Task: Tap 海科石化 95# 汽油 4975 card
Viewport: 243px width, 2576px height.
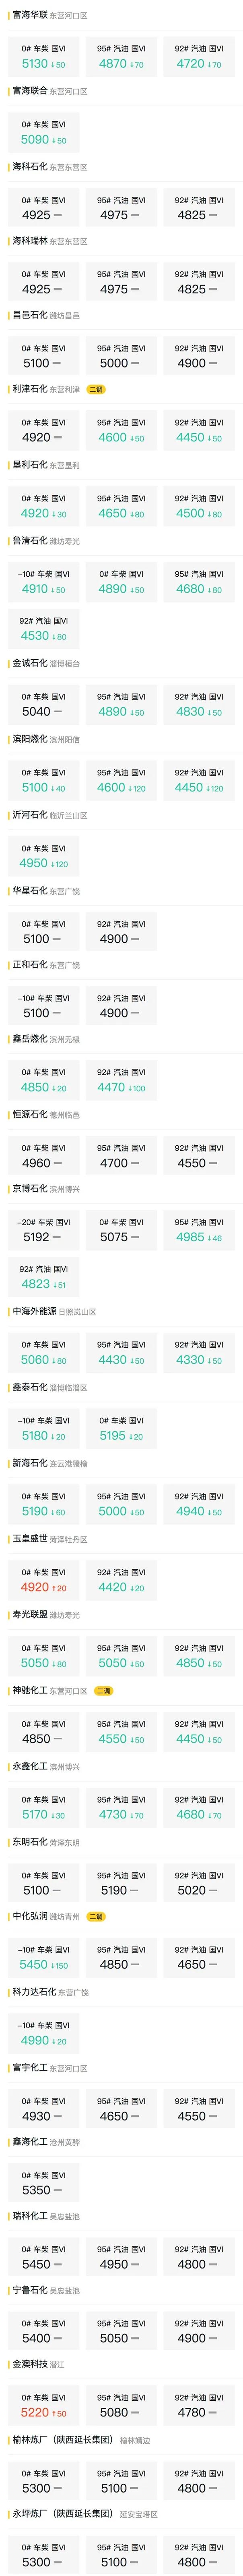Action: [121, 207]
